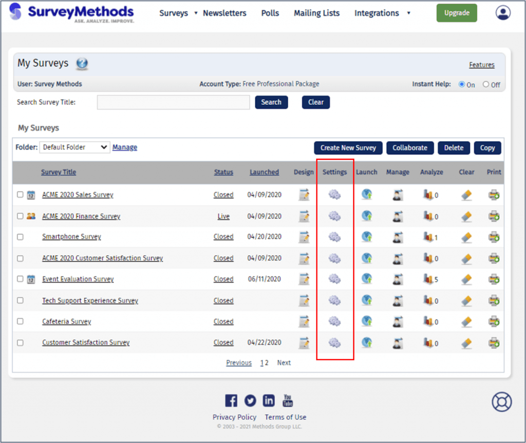Clear responses eraser for Event Evaluation Survey
The width and height of the screenshot is (526, 443).
pyautogui.click(x=466, y=279)
